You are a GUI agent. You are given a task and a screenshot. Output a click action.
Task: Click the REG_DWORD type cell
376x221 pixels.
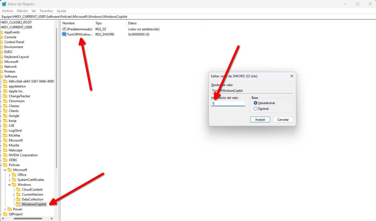(x=105, y=34)
